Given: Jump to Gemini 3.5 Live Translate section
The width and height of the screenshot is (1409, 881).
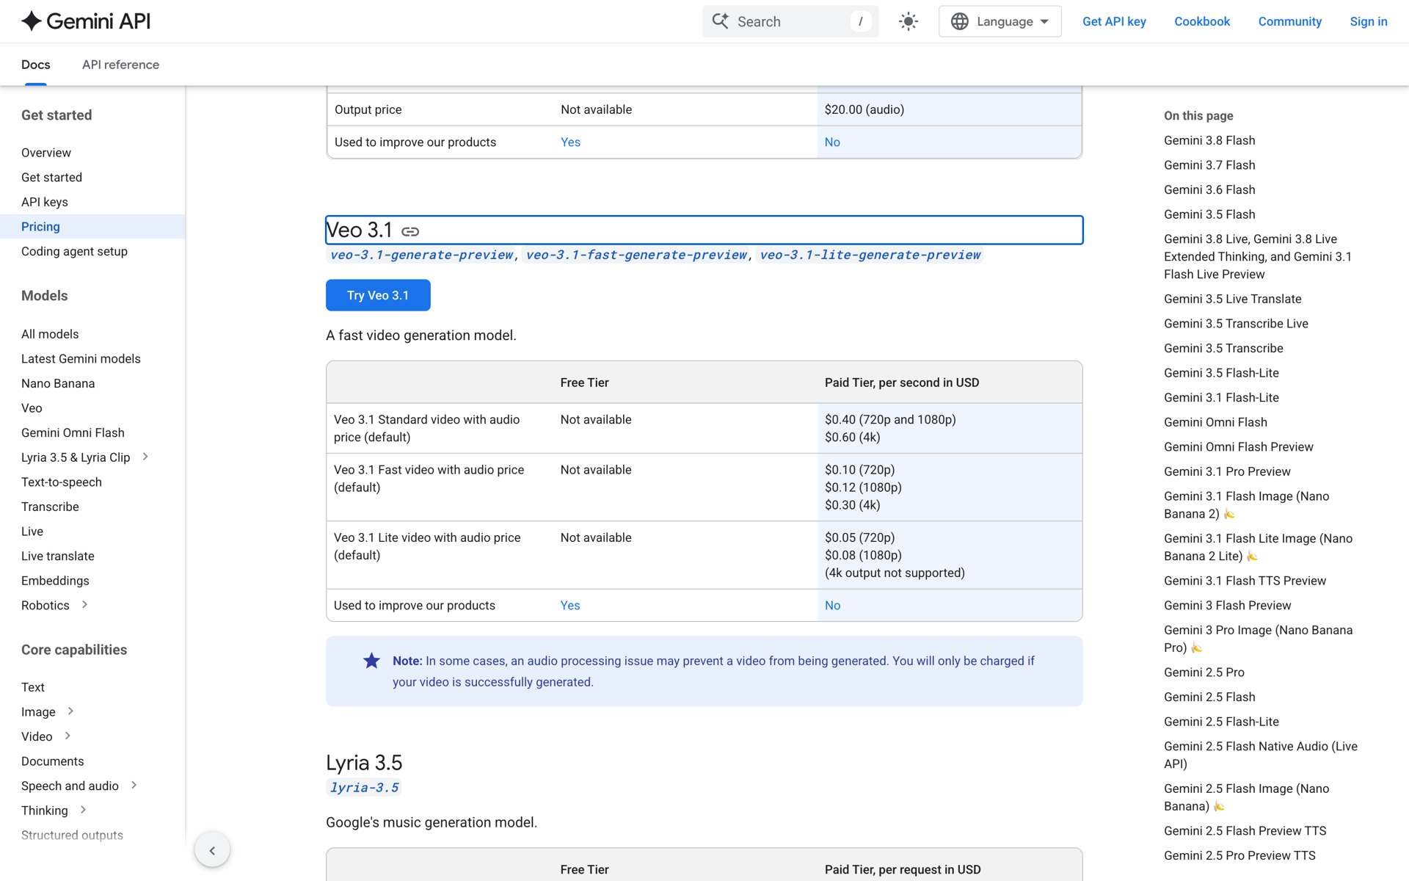Looking at the screenshot, I should 1233,299.
